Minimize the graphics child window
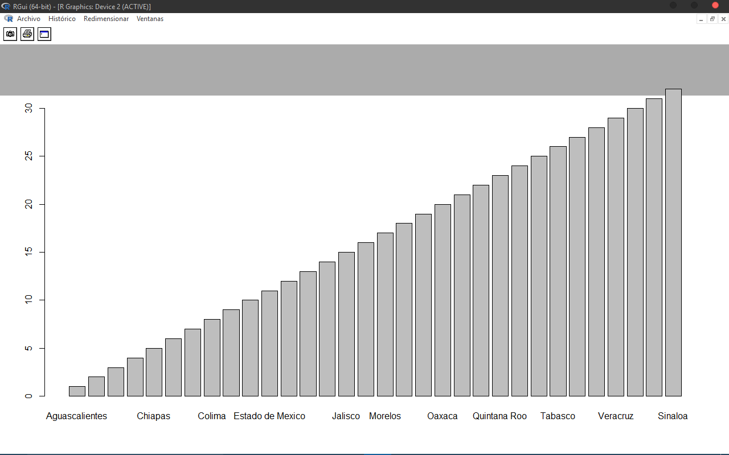Viewport: 729px width, 455px height. tap(701, 19)
